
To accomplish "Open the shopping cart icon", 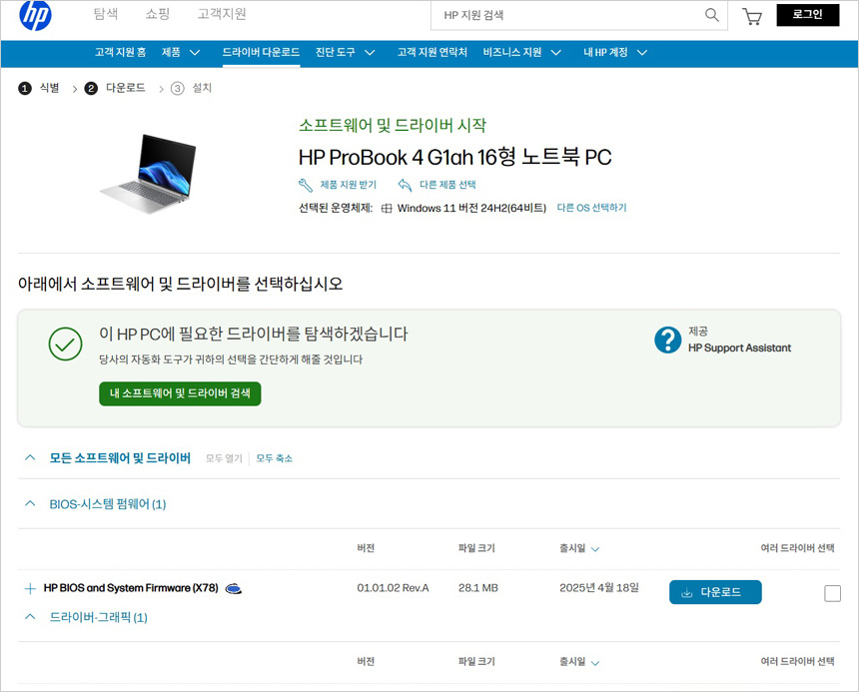I will click(x=752, y=16).
